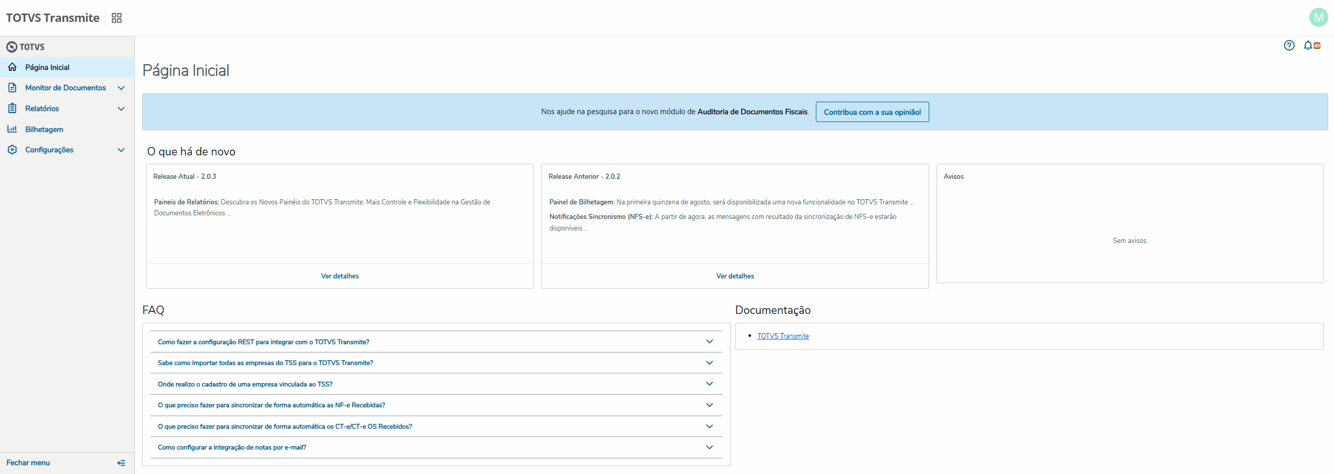The width and height of the screenshot is (1334, 474).
Task: Click the O que há de novo heading
Action: click(191, 151)
